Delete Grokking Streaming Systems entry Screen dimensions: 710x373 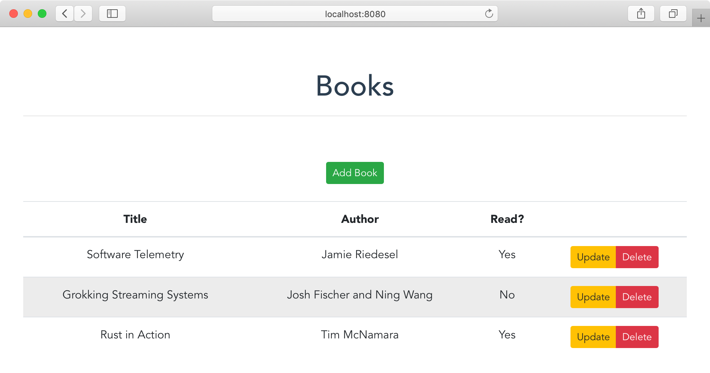(x=637, y=297)
